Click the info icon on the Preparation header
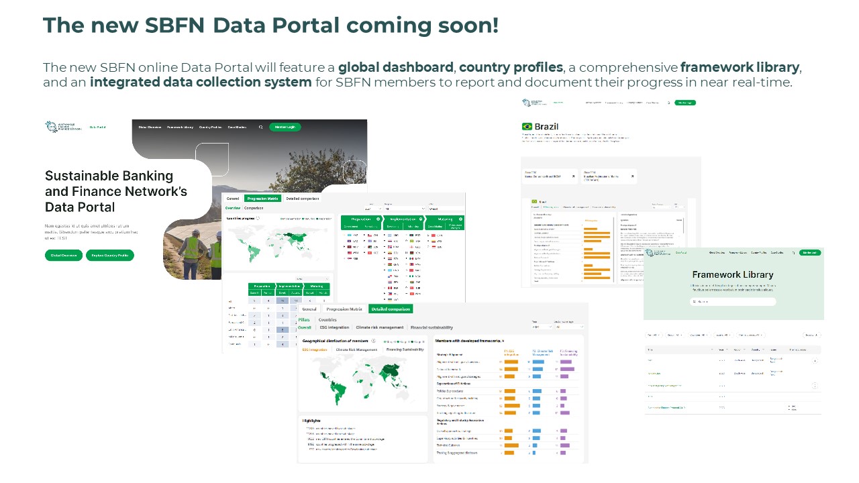 (x=378, y=219)
